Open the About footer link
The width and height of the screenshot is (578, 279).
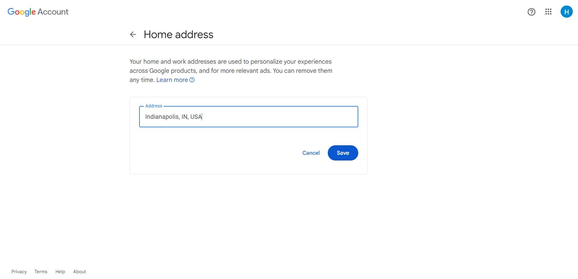tap(79, 271)
